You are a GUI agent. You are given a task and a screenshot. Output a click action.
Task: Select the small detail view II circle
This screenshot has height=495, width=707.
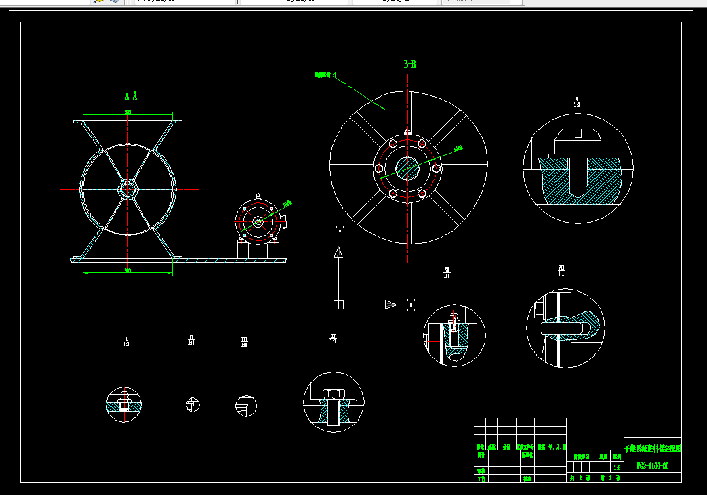click(x=193, y=404)
